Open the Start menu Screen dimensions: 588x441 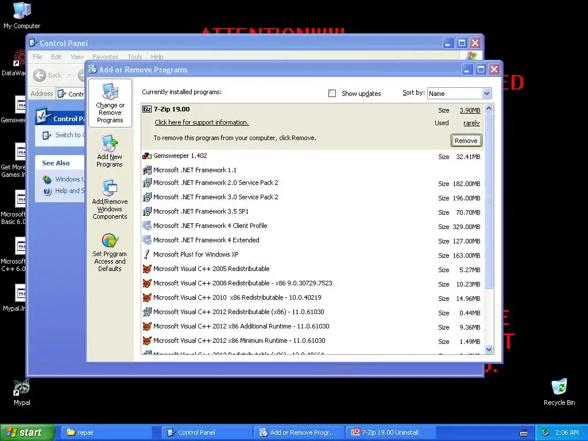[27, 432]
